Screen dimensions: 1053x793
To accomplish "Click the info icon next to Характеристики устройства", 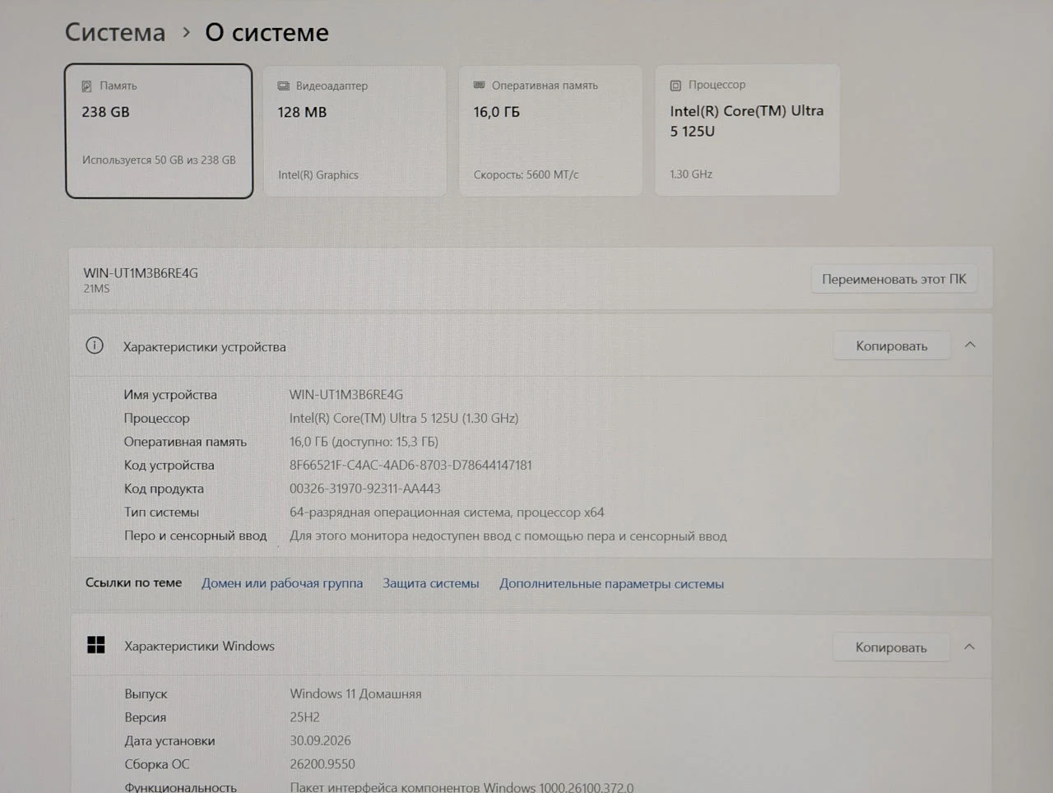I will (95, 345).
